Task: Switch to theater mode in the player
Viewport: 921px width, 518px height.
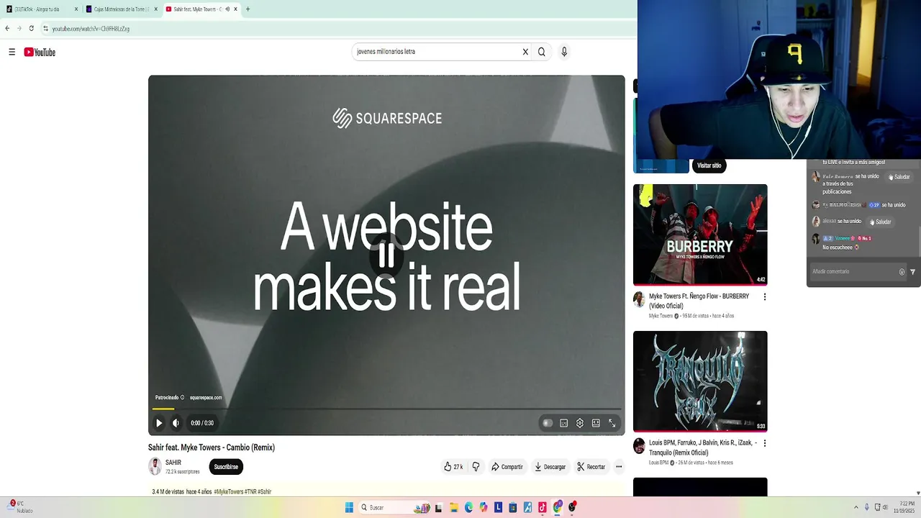Action: coord(596,423)
